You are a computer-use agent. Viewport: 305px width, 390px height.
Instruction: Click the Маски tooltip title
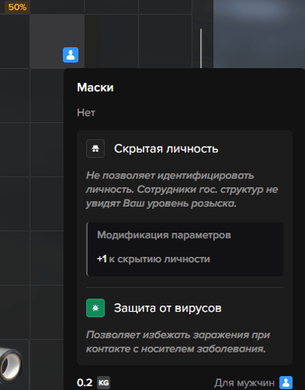pyautogui.click(x=95, y=88)
